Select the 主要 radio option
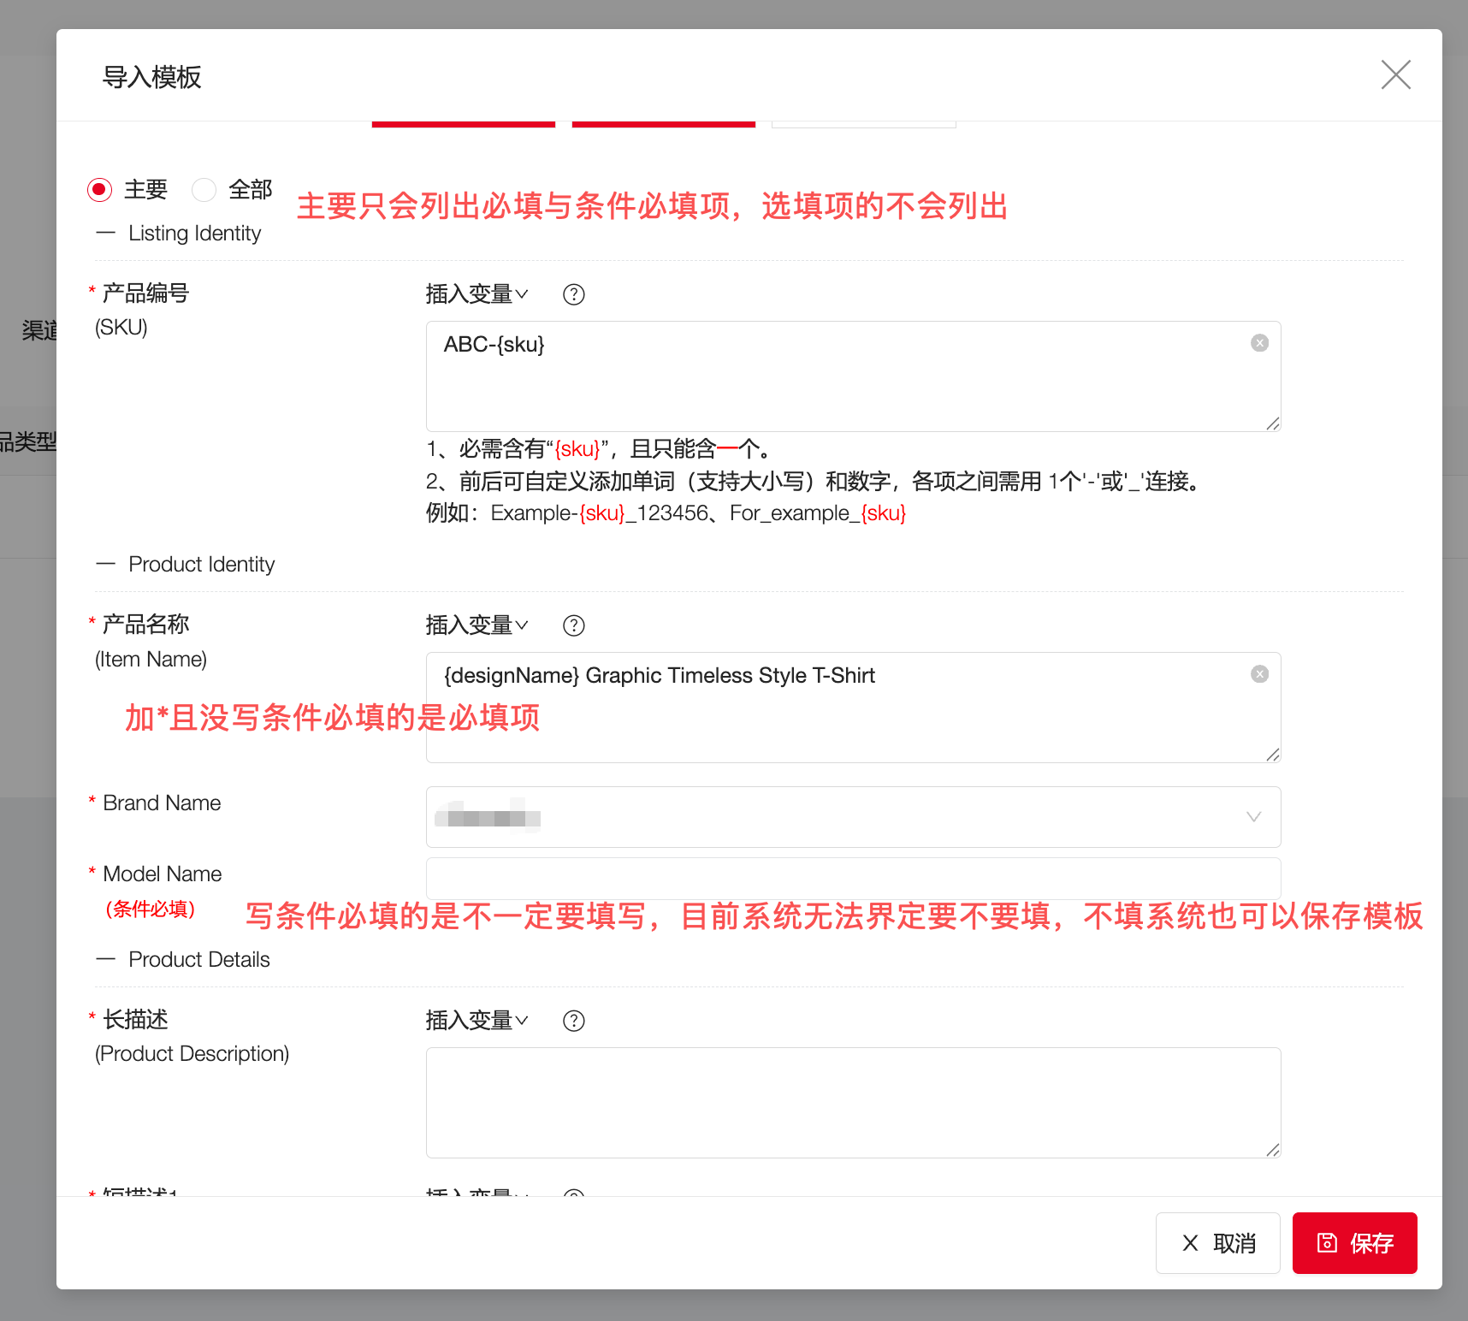This screenshot has height=1321, width=1468. (100, 189)
